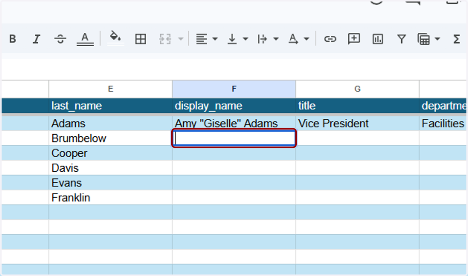Click the last_name header cell
The height and width of the screenshot is (276, 468).
(110, 106)
